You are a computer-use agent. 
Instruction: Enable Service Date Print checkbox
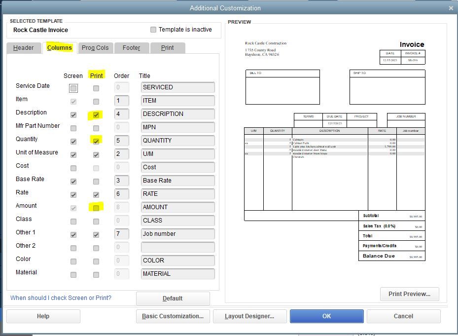[96, 88]
